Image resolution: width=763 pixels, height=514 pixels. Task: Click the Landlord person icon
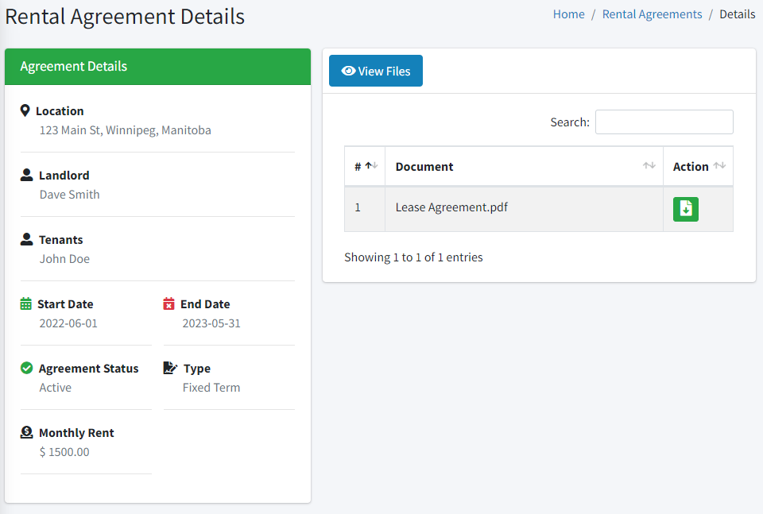click(26, 175)
